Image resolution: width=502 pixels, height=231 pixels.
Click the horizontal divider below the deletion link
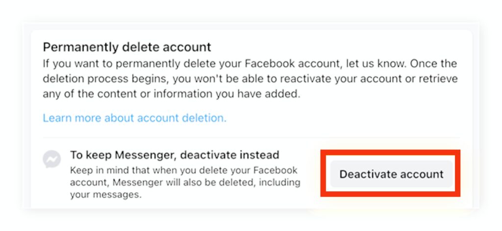(x=251, y=138)
